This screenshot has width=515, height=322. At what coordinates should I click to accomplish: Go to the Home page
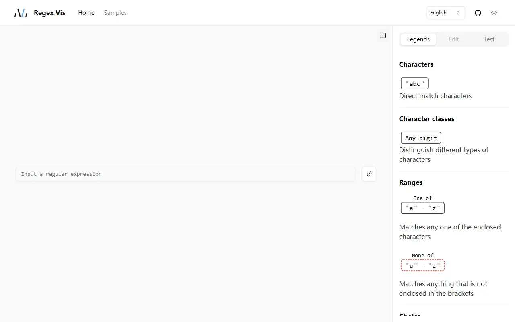86,13
